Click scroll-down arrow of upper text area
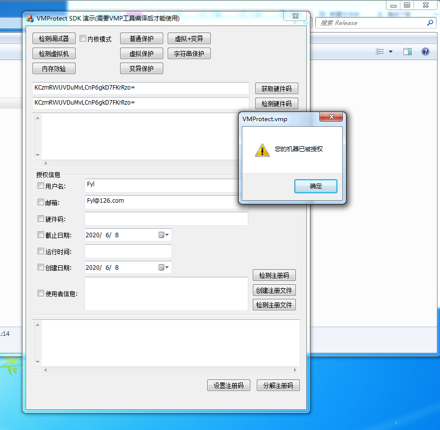 [x=38, y=155]
